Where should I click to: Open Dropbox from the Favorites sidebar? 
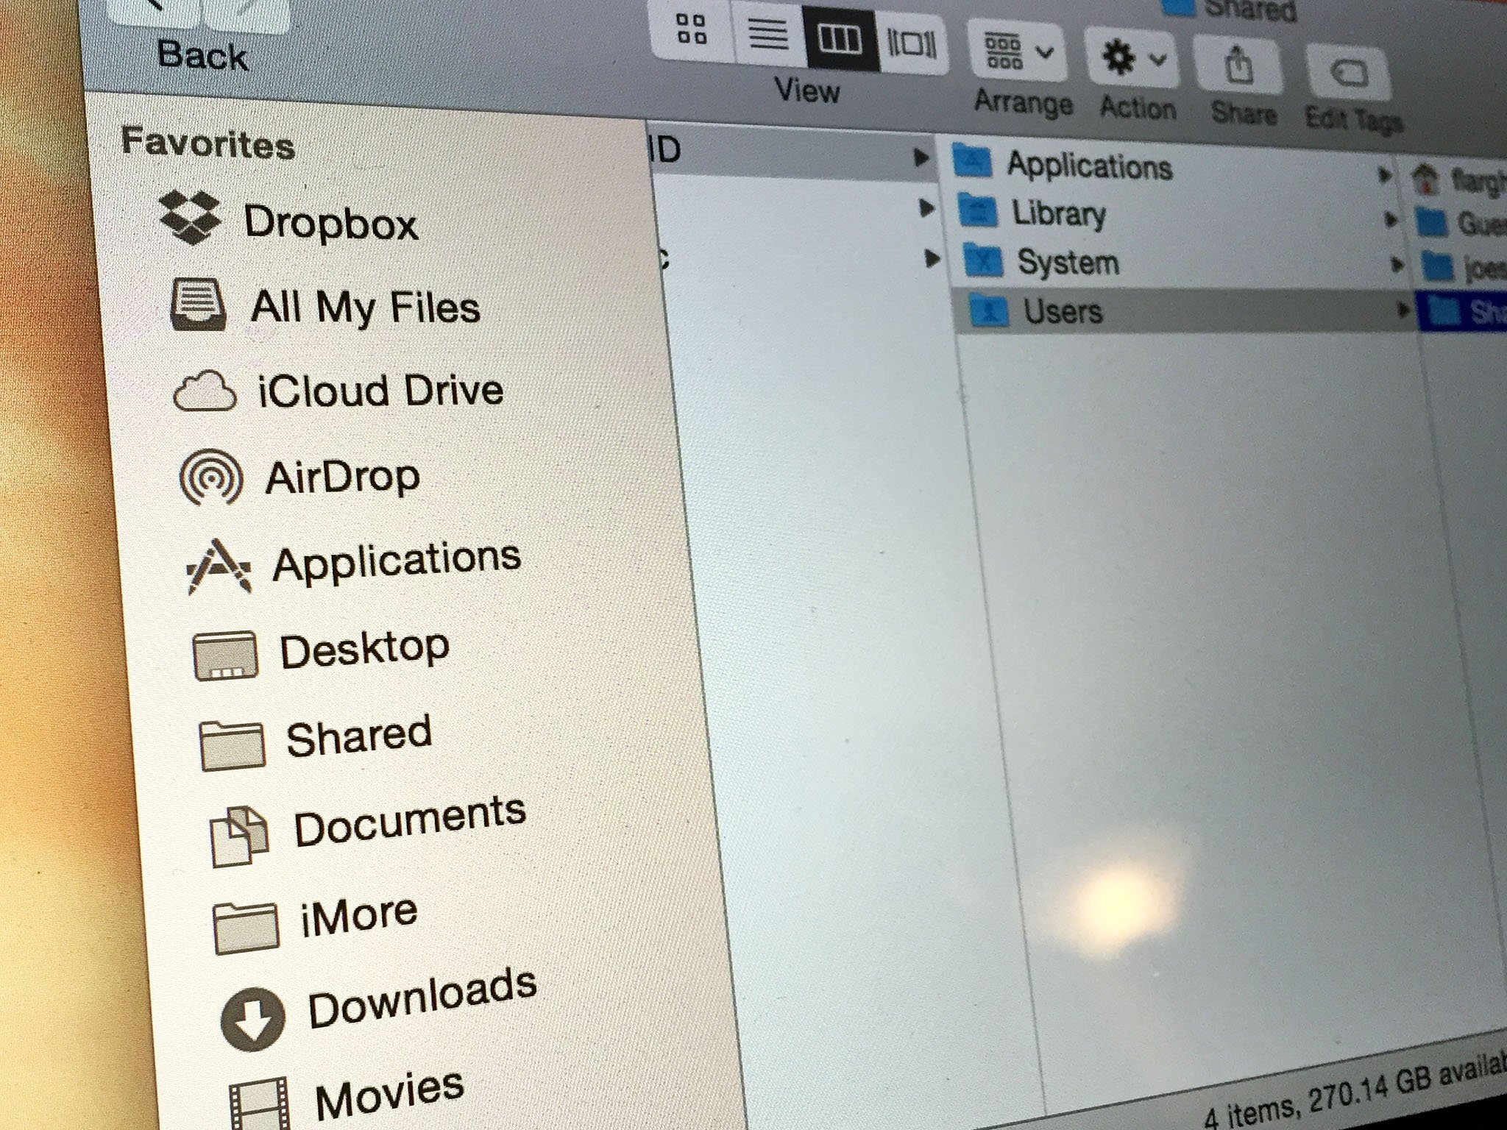pyautogui.click(x=288, y=219)
